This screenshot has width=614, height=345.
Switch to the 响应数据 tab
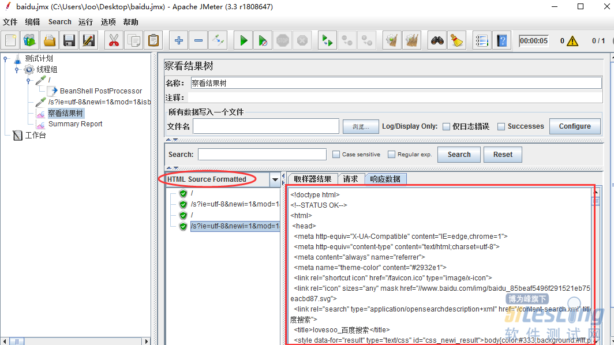pos(385,179)
